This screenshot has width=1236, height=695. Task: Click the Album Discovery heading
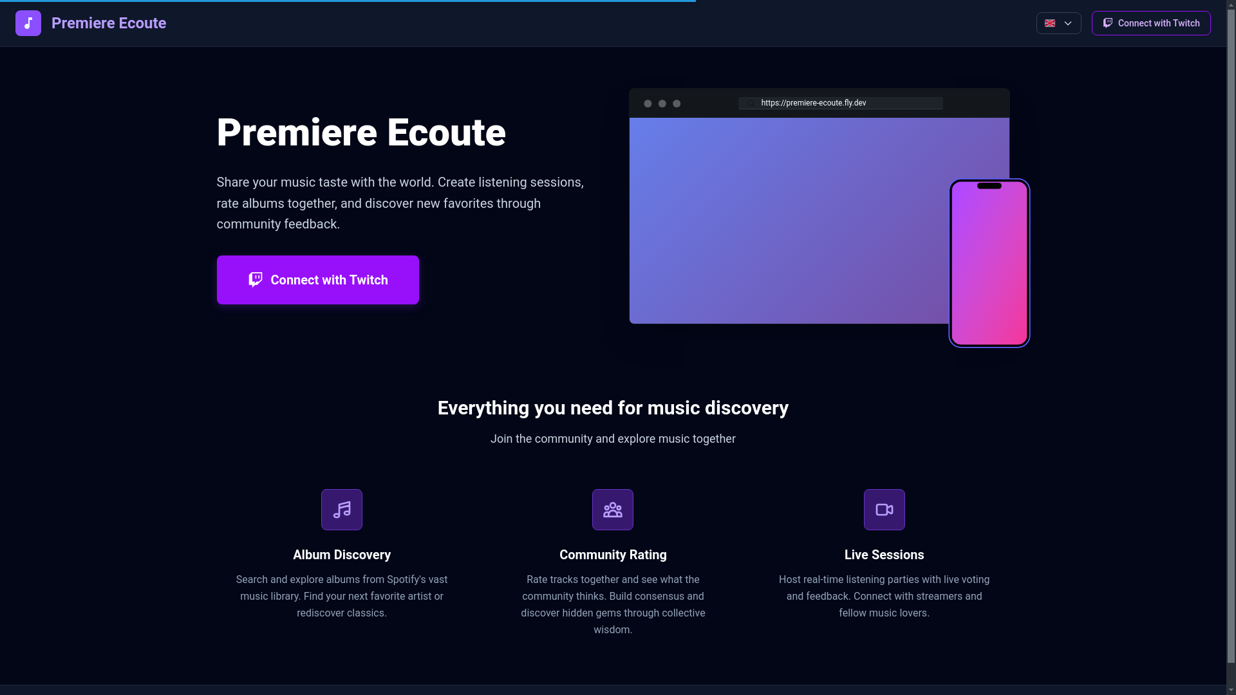tap(342, 555)
